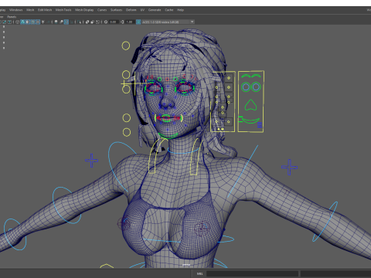Click the Isolate Select icon
Viewport: 371px width, 278px height.
click(x=79, y=22)
